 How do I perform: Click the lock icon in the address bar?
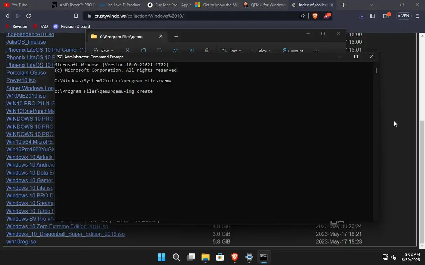pos(89,16)
